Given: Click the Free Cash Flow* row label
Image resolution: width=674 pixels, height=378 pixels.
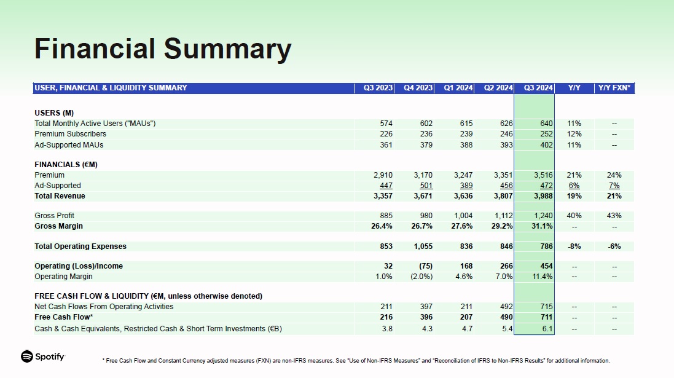Looking at the screenshot, I should [x=64, y=317].
